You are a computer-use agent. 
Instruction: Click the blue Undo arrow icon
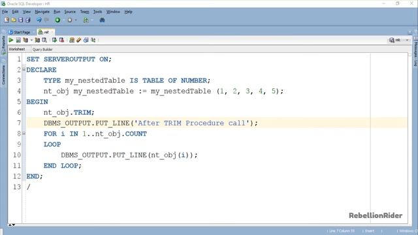(39, 20)
